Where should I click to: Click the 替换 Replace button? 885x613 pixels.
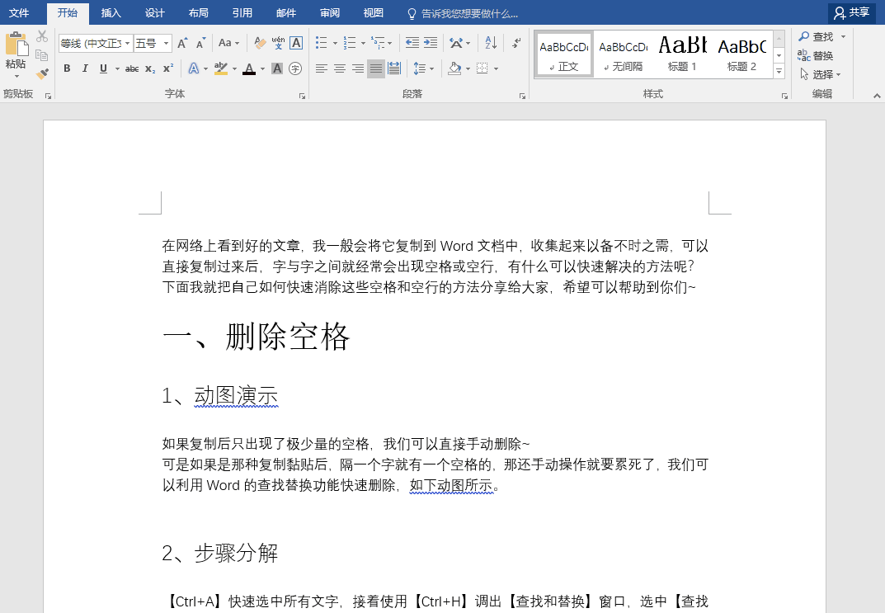pyautogui.click(x=816, y=55)
